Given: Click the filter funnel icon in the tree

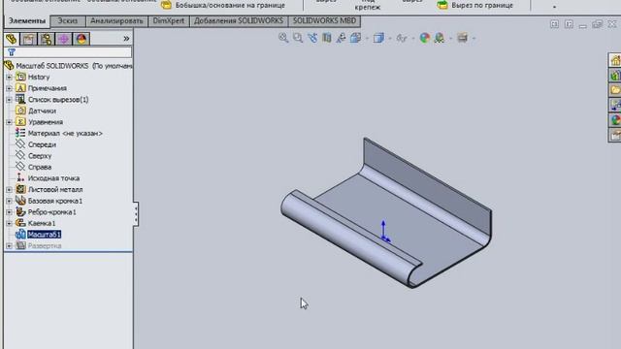Looking at the screenshot, I should point(12,51).
